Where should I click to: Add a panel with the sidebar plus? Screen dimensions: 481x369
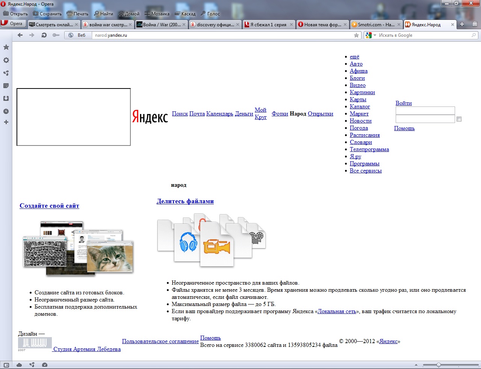tap(6, 122)
